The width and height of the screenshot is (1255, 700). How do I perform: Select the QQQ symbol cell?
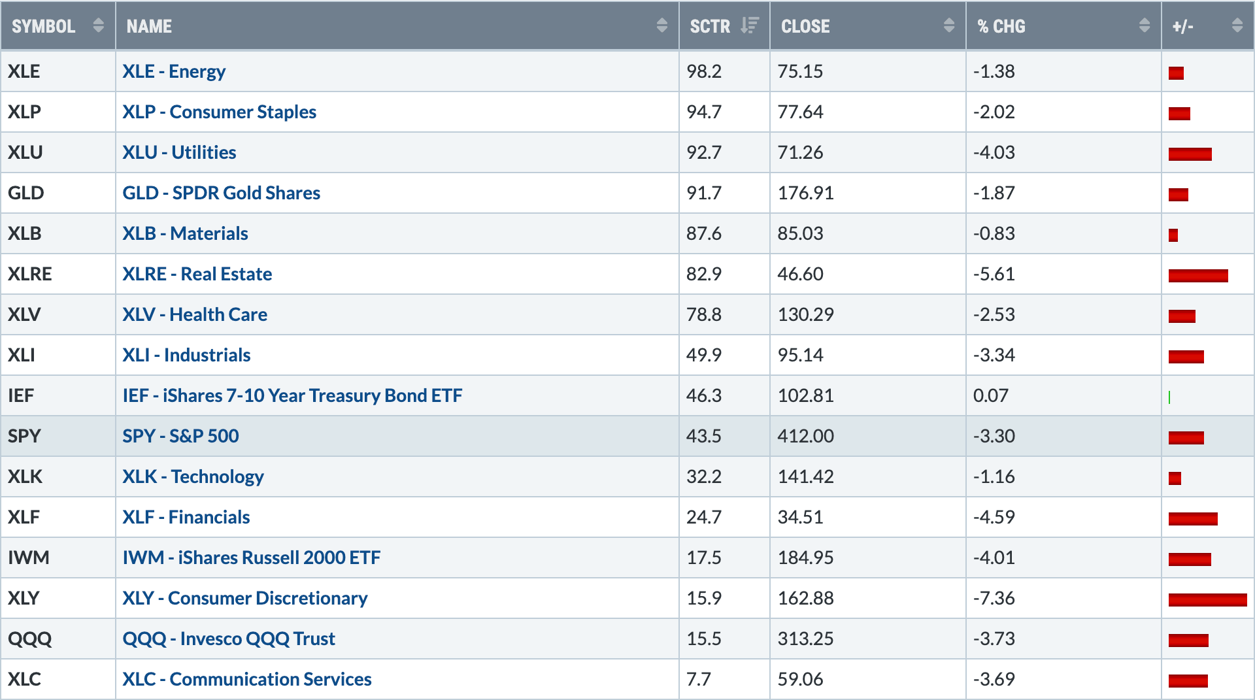click(58, 639)
